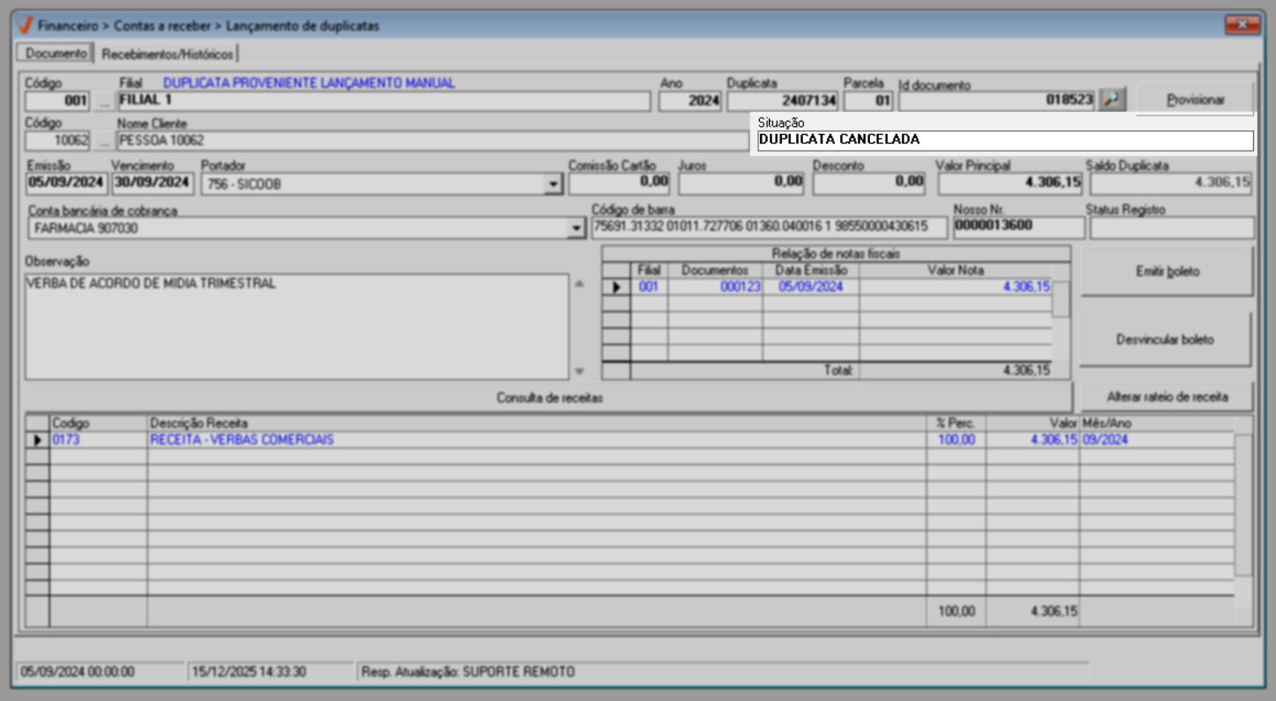Click the Emitir boleto button
Image resolution: width=1276 pixels, height=701 pixels.
pos(1166,272)
